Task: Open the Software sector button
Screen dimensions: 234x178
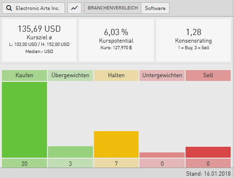Action: (x=155, y=8)
